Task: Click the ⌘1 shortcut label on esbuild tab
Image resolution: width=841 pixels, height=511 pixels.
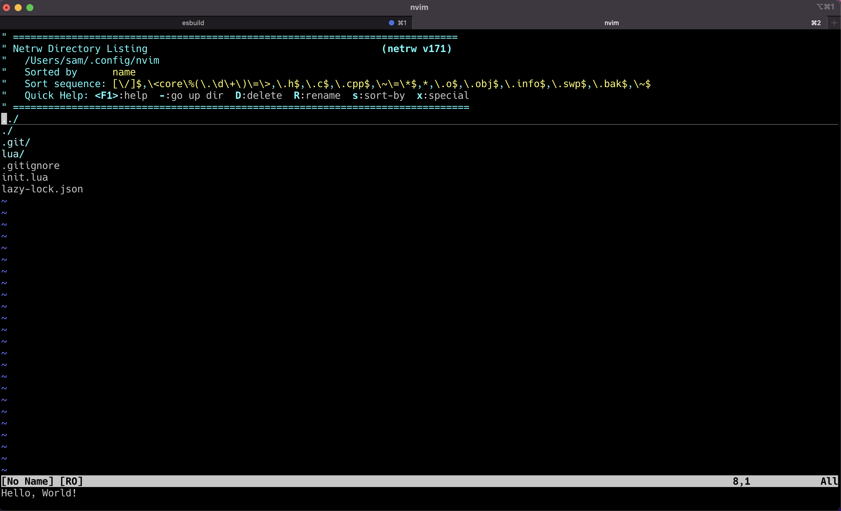Action: click(x=402, y=23)
